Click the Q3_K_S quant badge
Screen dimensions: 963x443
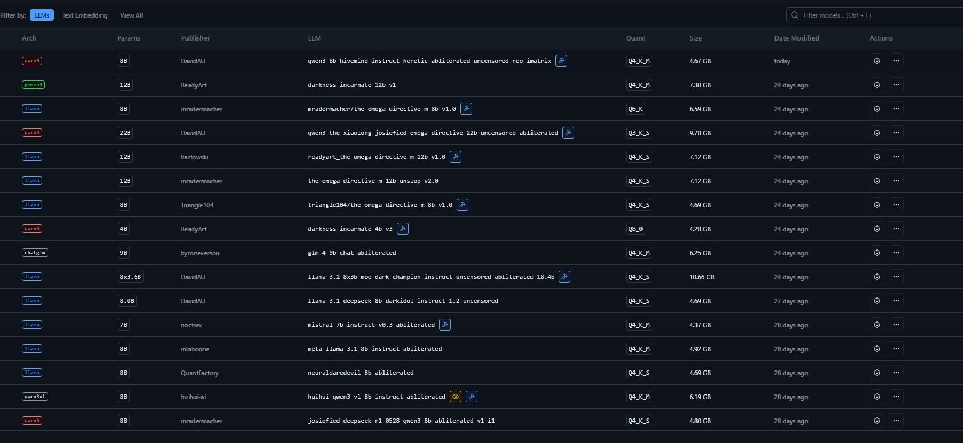[639, 133]
